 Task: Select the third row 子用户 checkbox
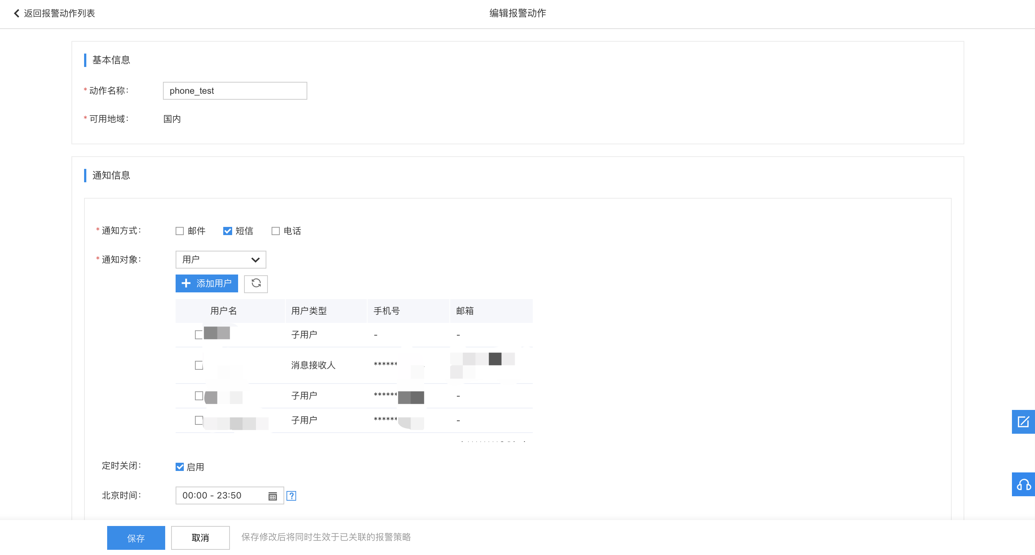(x=199, y=395)
